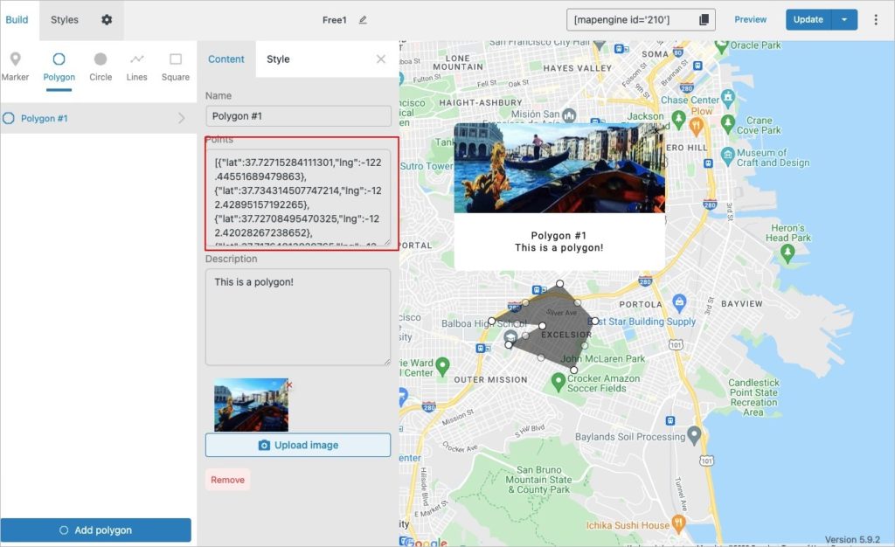This screenshot has height=547, width=895.
Task: Click the Free1 map title
Action: point(334,20)
